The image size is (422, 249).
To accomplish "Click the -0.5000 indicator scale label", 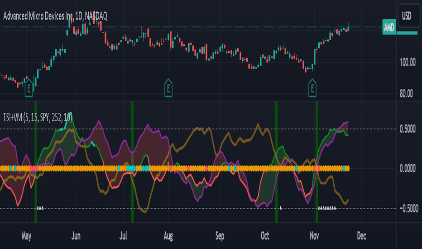I will pos(408,208).
